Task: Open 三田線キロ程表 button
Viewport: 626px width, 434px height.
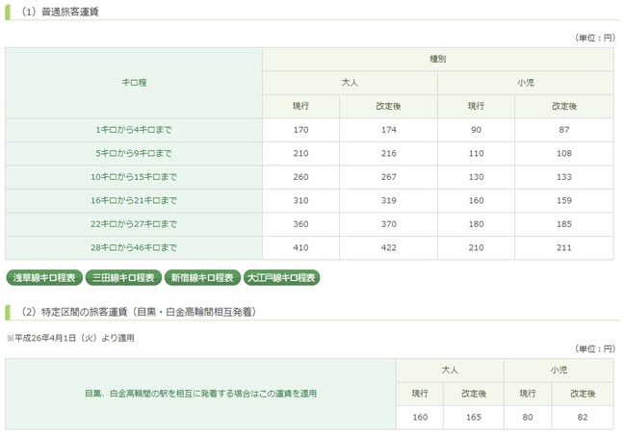Action: coord(123,278)
